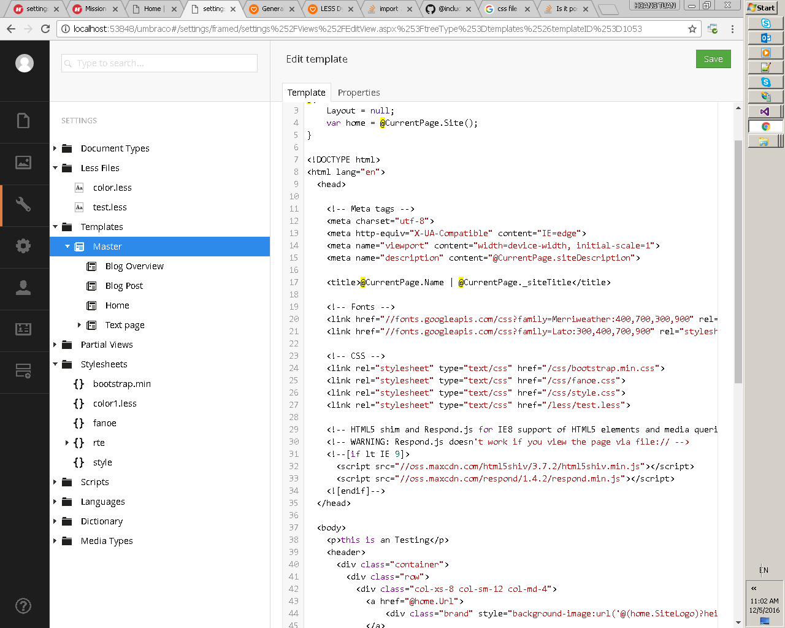785x628 pixels.
Task: Click the style stylesheet braces icon
Action: pyautogui.click(x=78, y=462)
